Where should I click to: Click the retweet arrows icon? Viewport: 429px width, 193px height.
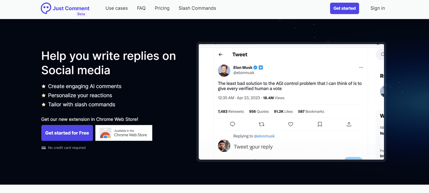click(261, 124)
